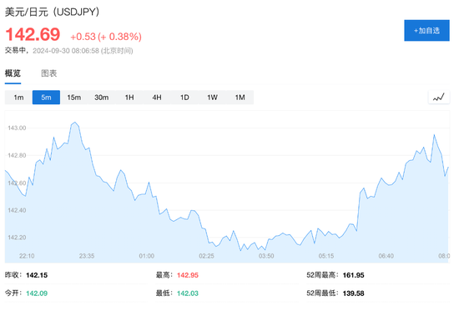Viewport: 459px width, 316px height.
Task: Click the 昨收 value 142.15
Action: (x=37, y=275)
